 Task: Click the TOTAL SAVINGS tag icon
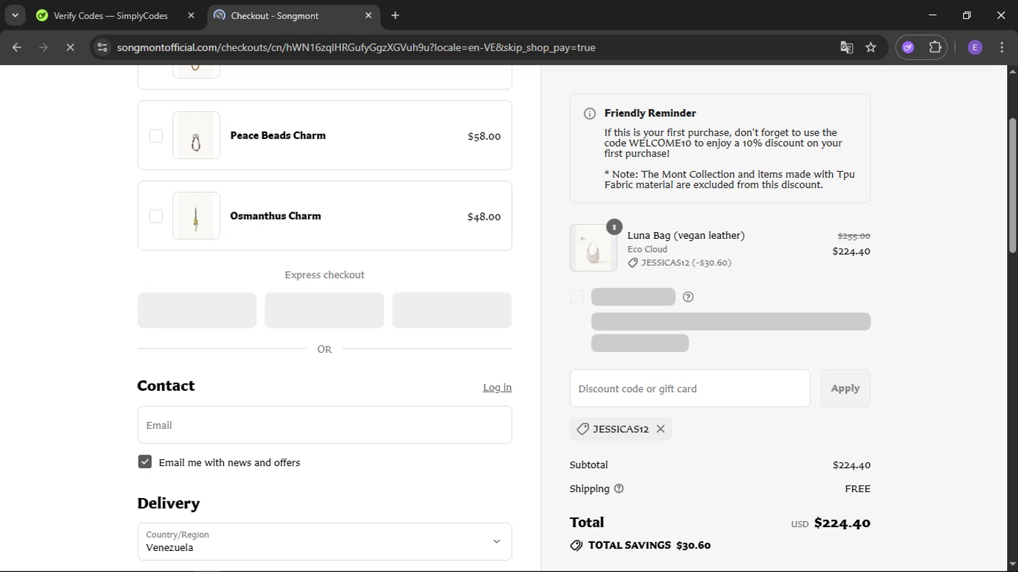coord(576,546)
